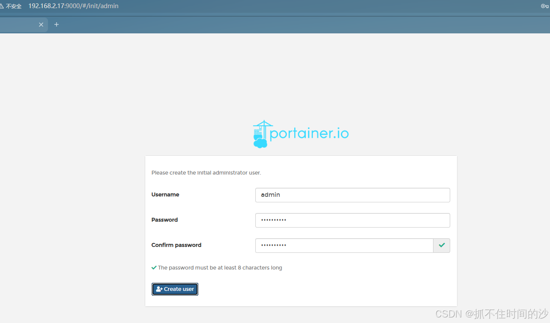Click the Password label
The height and width of the screenshot is (323, 550).
pyautogui.click(x=164, y=220)
